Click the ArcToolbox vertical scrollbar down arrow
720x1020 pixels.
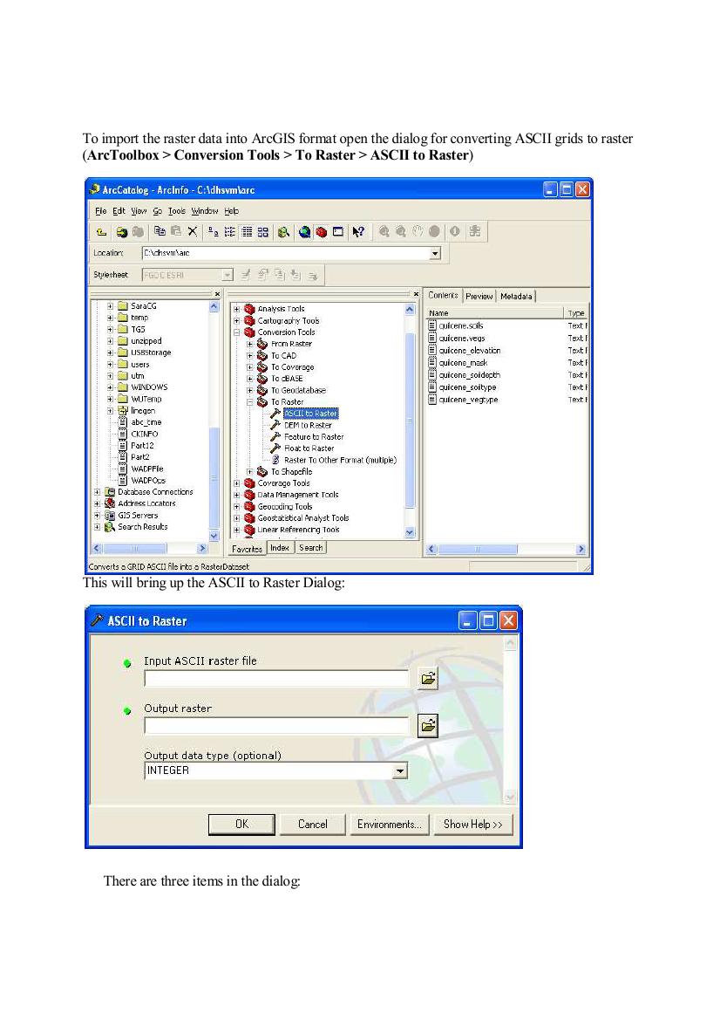point(410,532)
